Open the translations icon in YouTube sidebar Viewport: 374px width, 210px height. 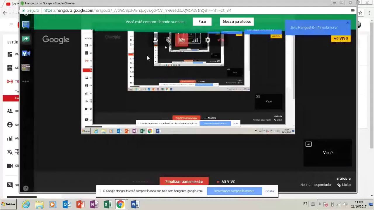[10, 152]
